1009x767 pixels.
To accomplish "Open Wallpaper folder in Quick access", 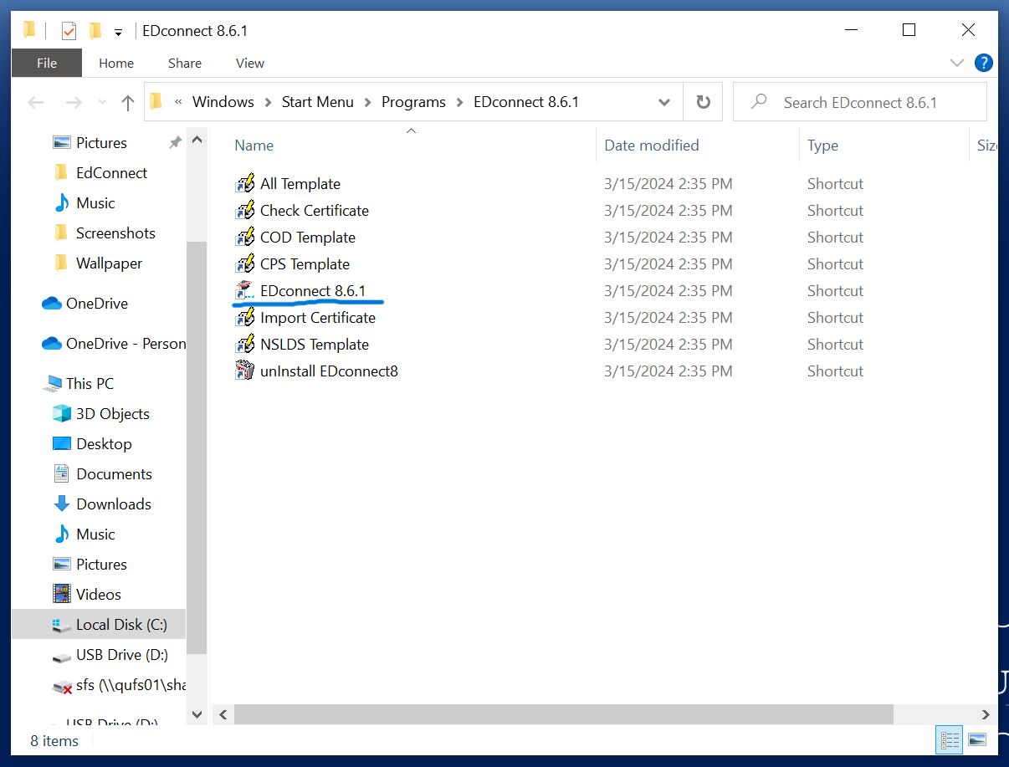I will coord(97,263).
